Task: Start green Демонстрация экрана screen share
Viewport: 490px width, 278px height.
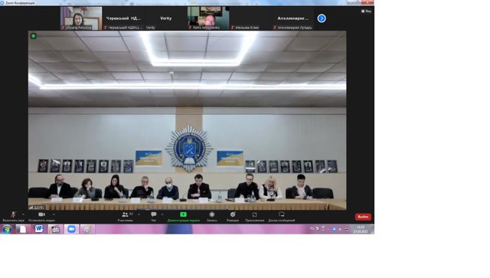Action: tap(184, 217)
